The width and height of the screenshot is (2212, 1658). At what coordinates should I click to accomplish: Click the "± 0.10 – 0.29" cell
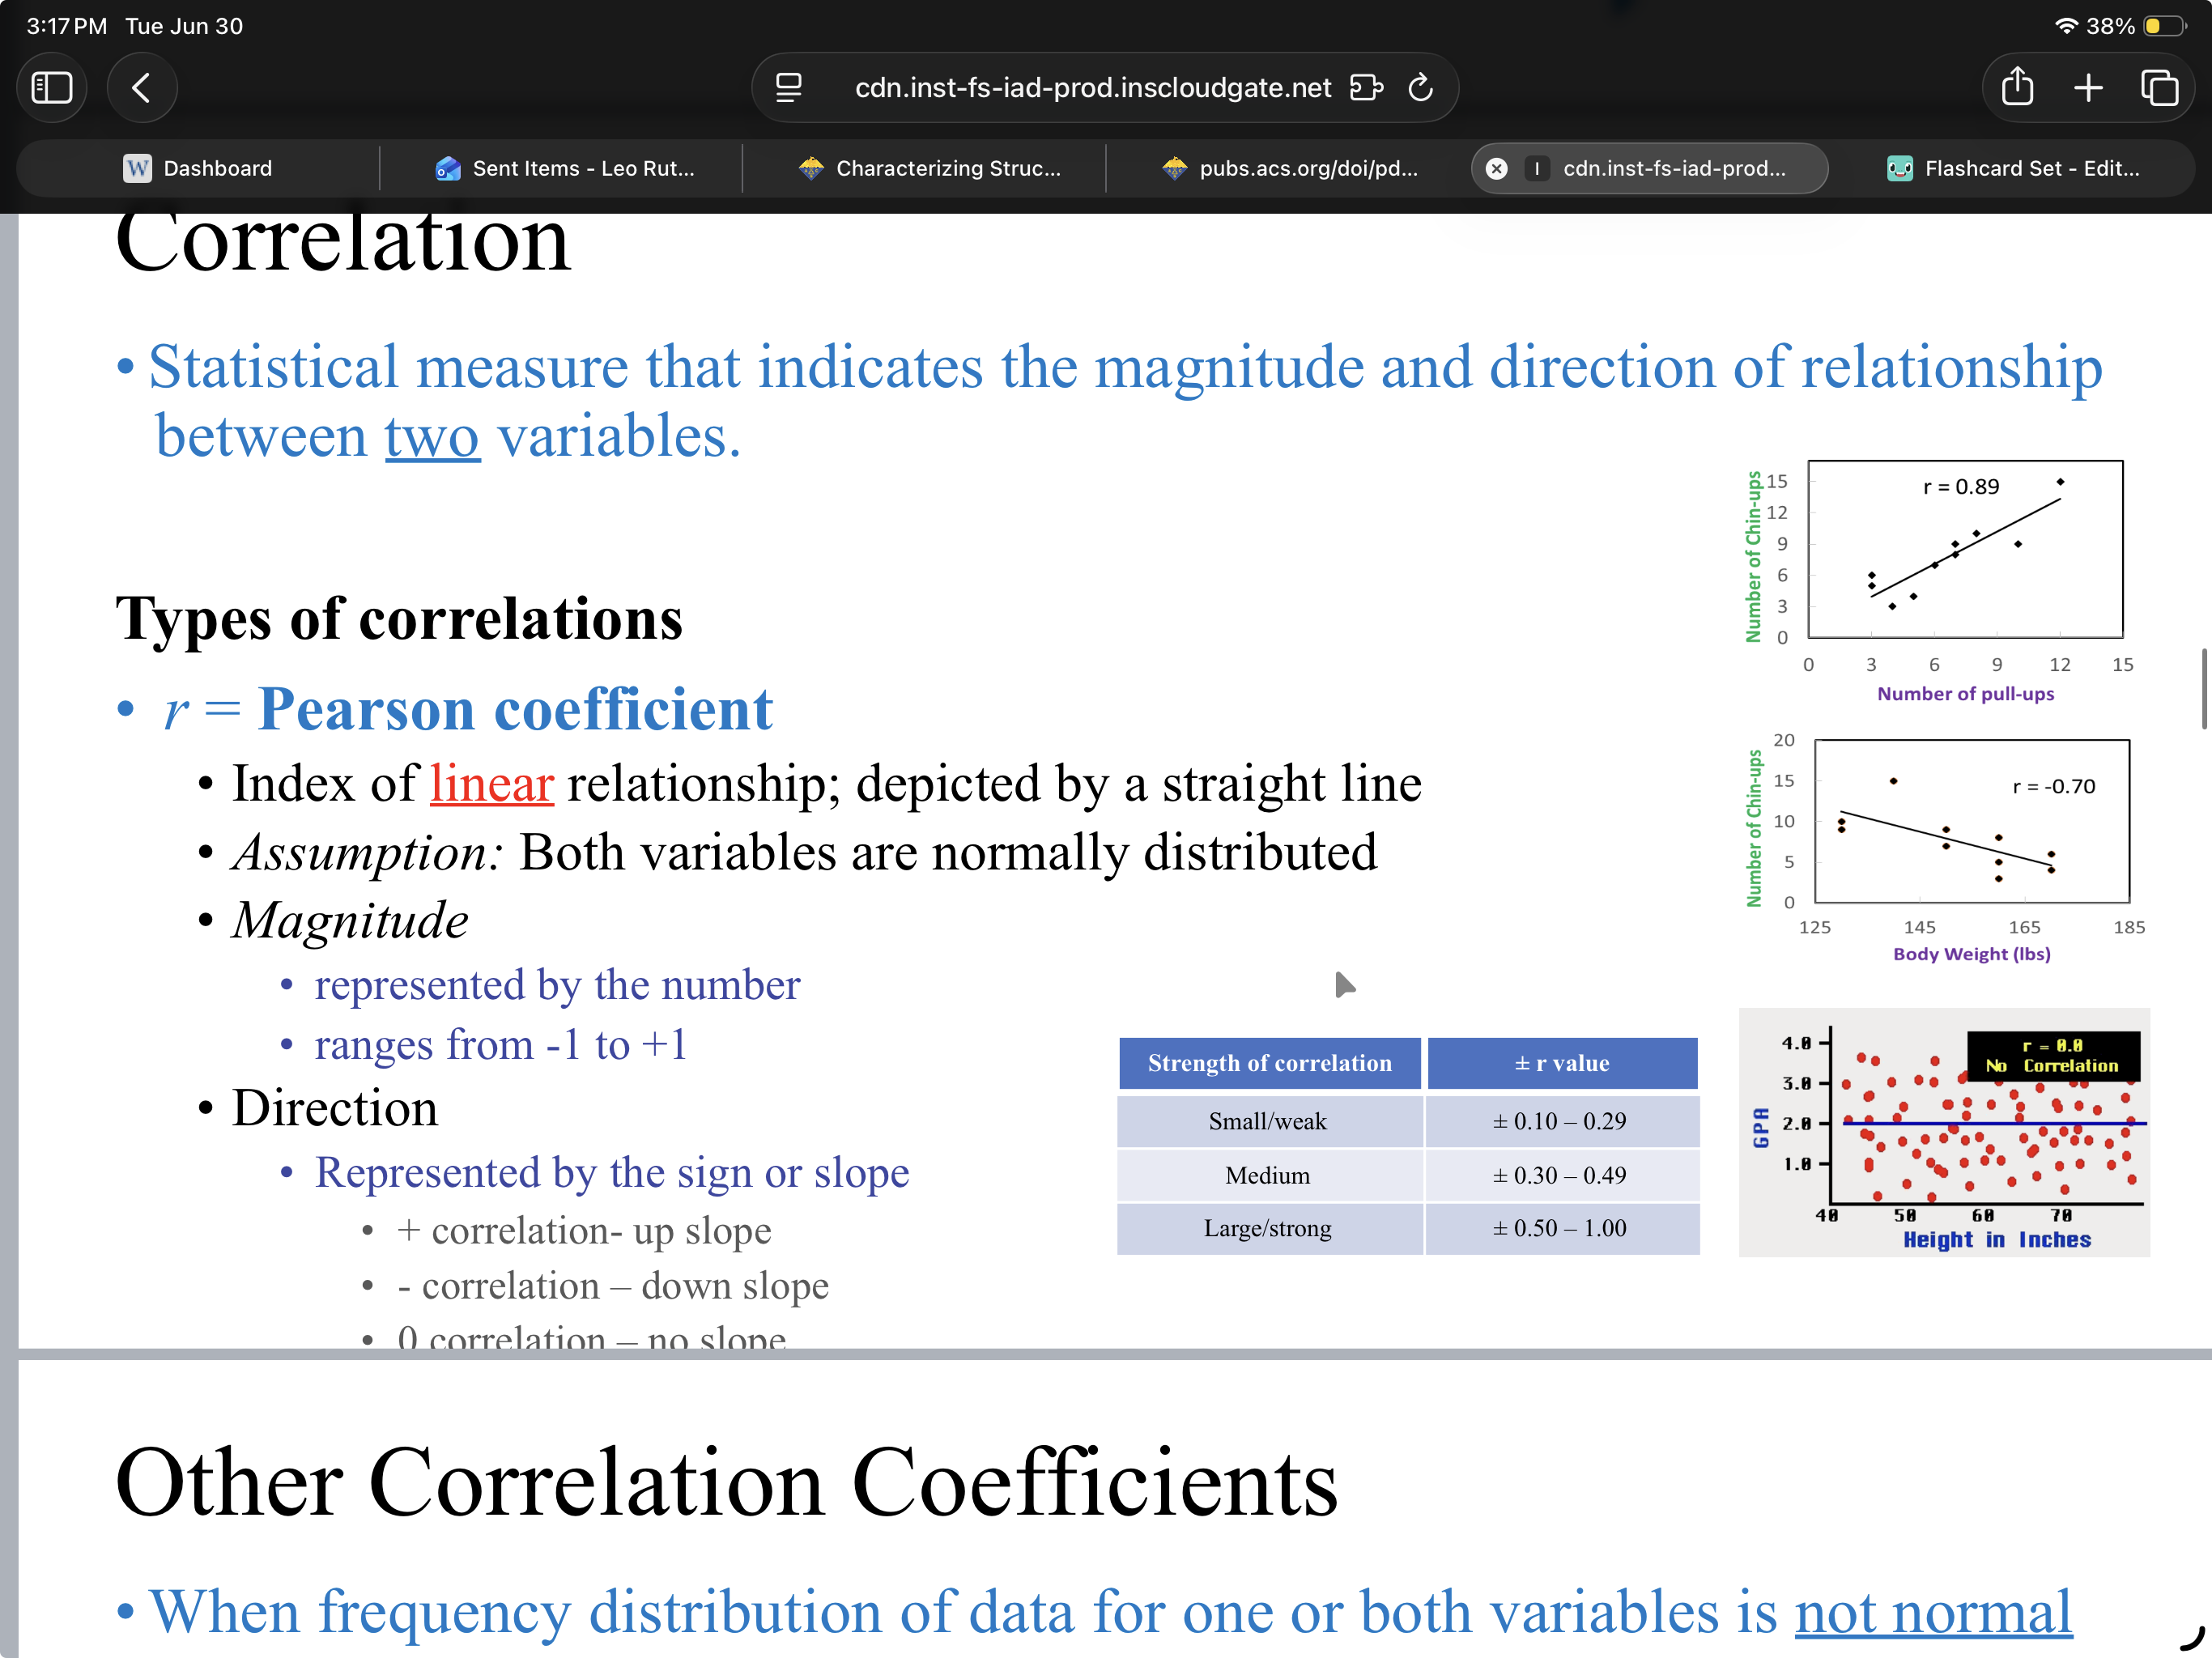[1560, 1121]
